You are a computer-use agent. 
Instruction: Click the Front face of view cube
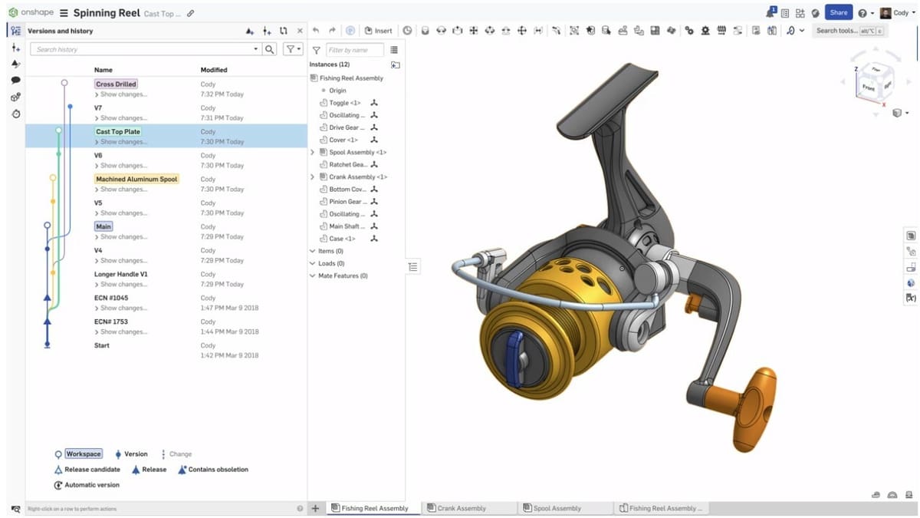[x=869, y=87]
